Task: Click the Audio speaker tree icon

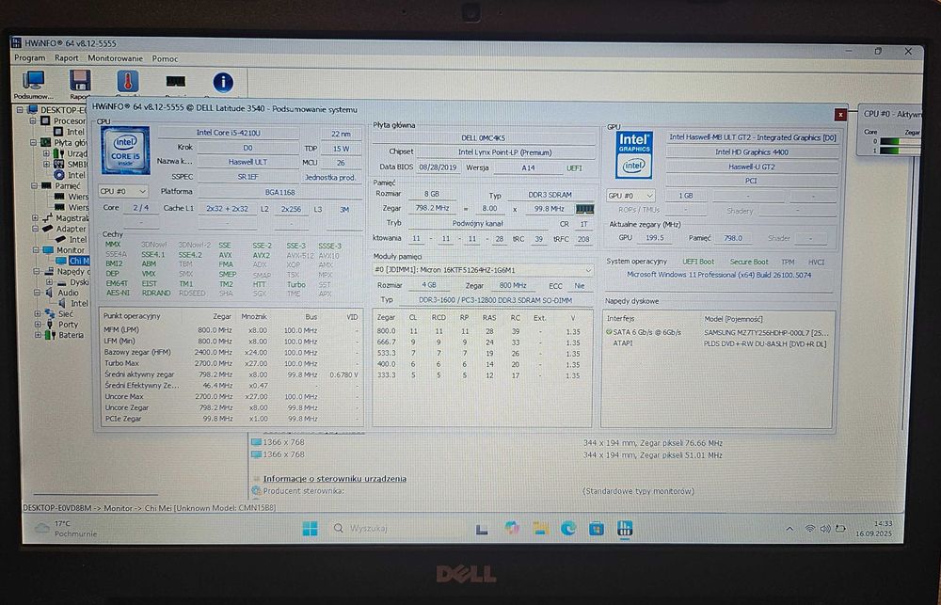Action: tap(49, 293)
